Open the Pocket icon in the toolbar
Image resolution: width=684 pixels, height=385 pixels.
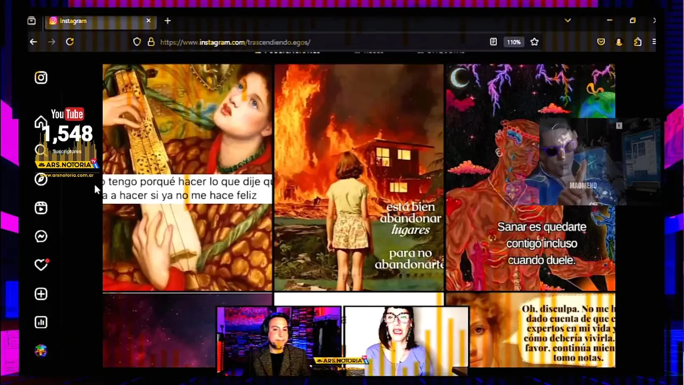pyautogui.click(x=601, y=42)
